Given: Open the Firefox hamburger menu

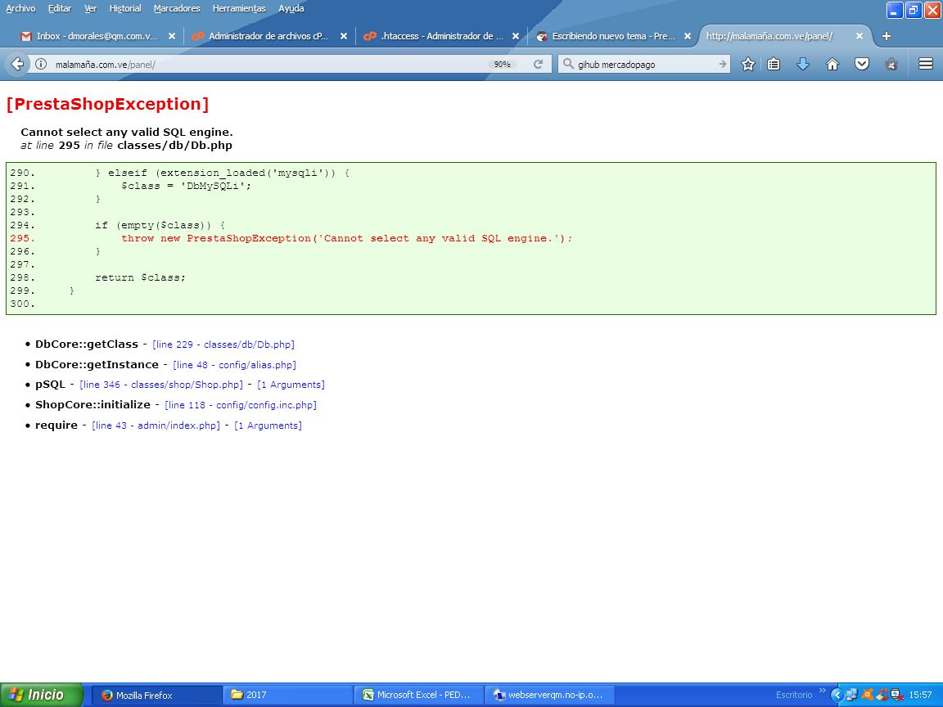Looking at the screenshot, I should [x=926, y=64].
